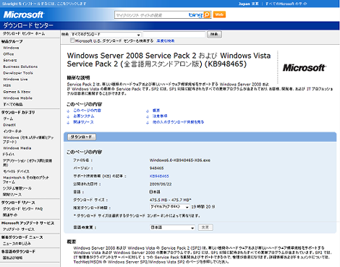Click the large Microsoft logo beside title
The image size is (340, 267).
[305, 68]
